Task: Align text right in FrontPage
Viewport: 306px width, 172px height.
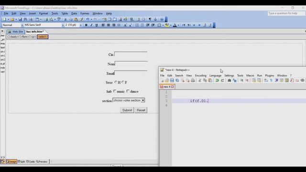Action: click(x=114, y=25)
